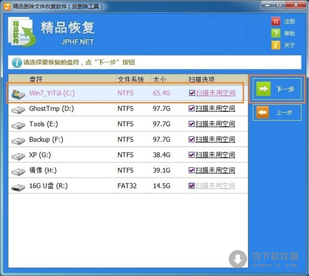Viewport: 309px width, 276px height.
Task: Select the Tools (E:) drive icon
Action: tap(18, 125)
